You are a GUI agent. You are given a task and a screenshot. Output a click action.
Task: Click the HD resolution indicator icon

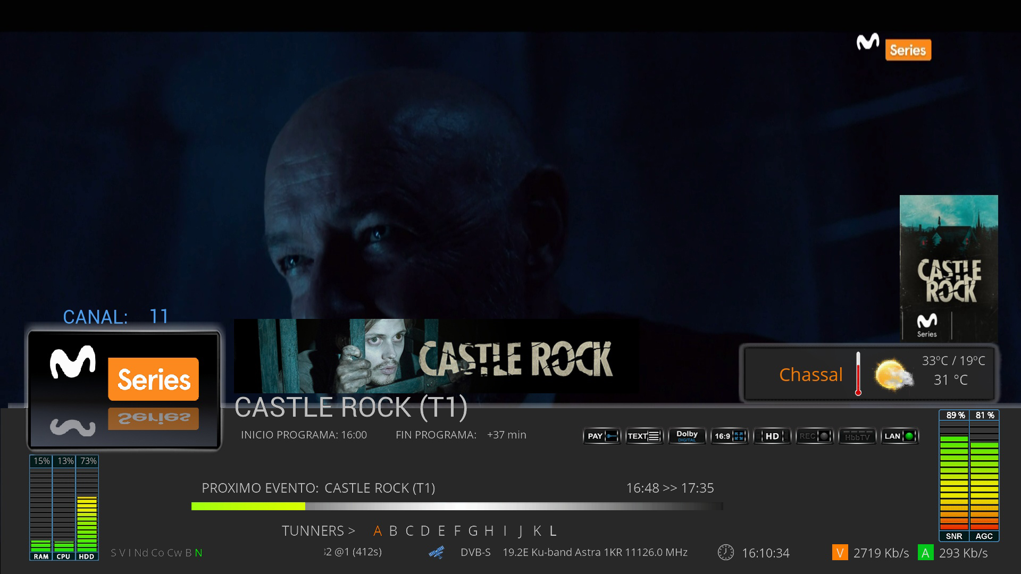(x=772, y=436)
